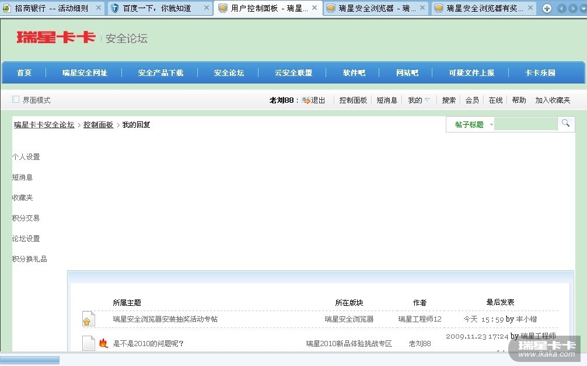
Task: Click the horizontal scrollbar thumb at bottom
Action: pyautogui.click(x=30, y=360)
